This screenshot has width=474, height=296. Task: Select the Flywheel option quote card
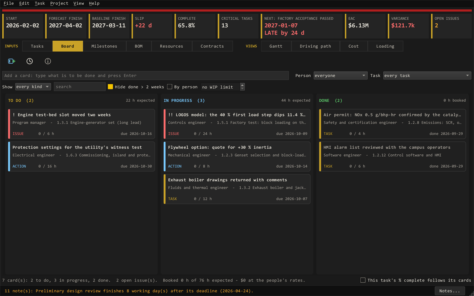[237, 157]
